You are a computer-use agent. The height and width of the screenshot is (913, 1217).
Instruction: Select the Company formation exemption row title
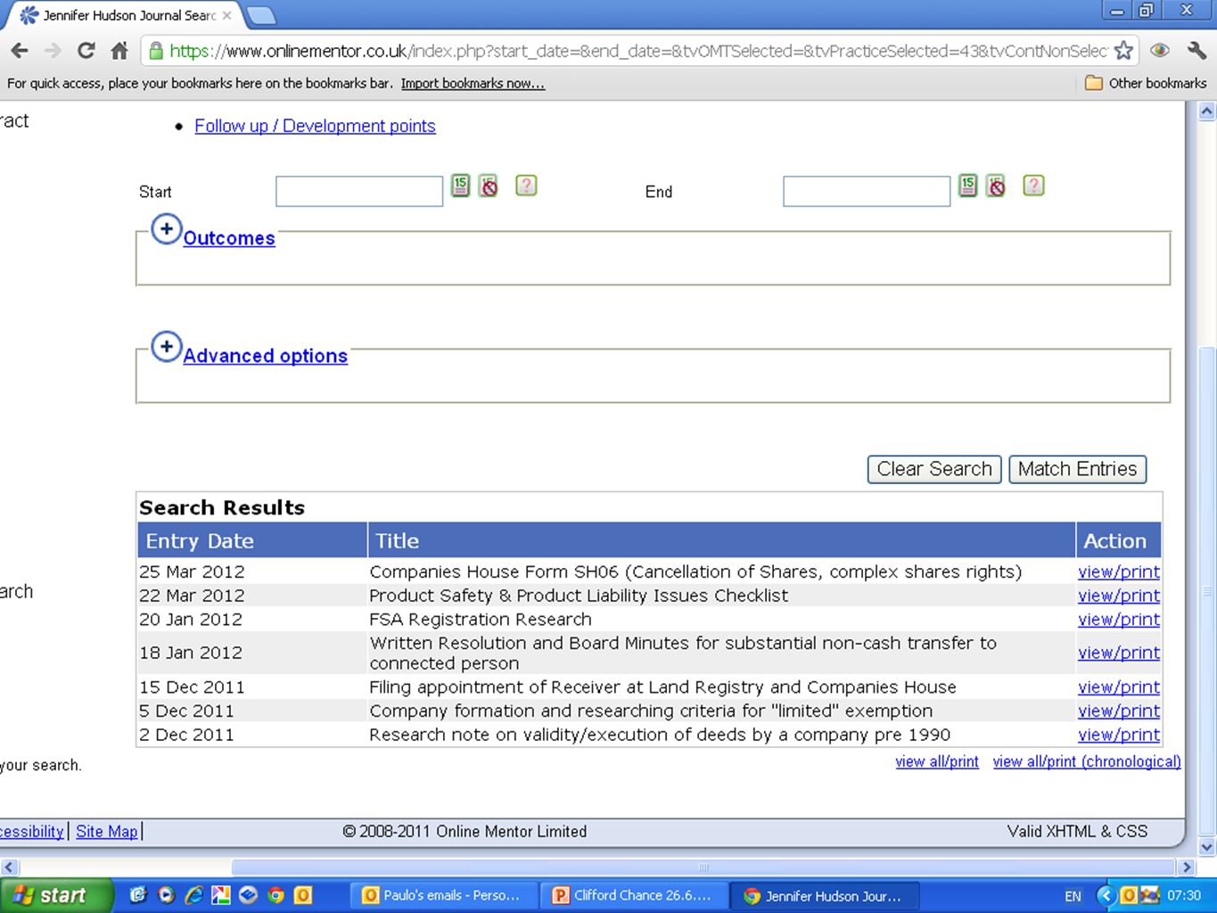651,711
